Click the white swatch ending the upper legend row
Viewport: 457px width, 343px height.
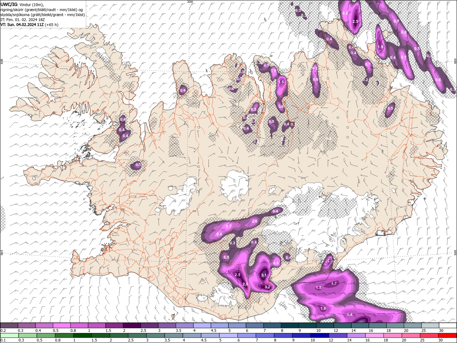click(448, 325)
